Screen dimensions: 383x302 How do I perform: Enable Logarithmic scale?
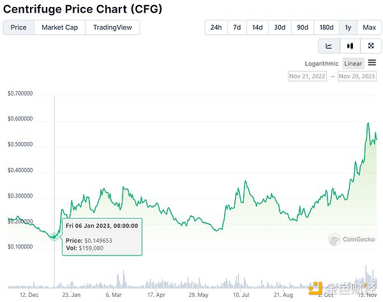[321, 63]
